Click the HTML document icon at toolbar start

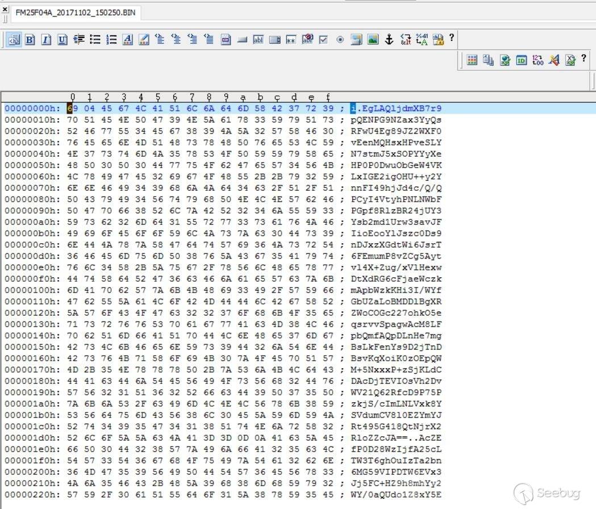[x=14, y=40]
